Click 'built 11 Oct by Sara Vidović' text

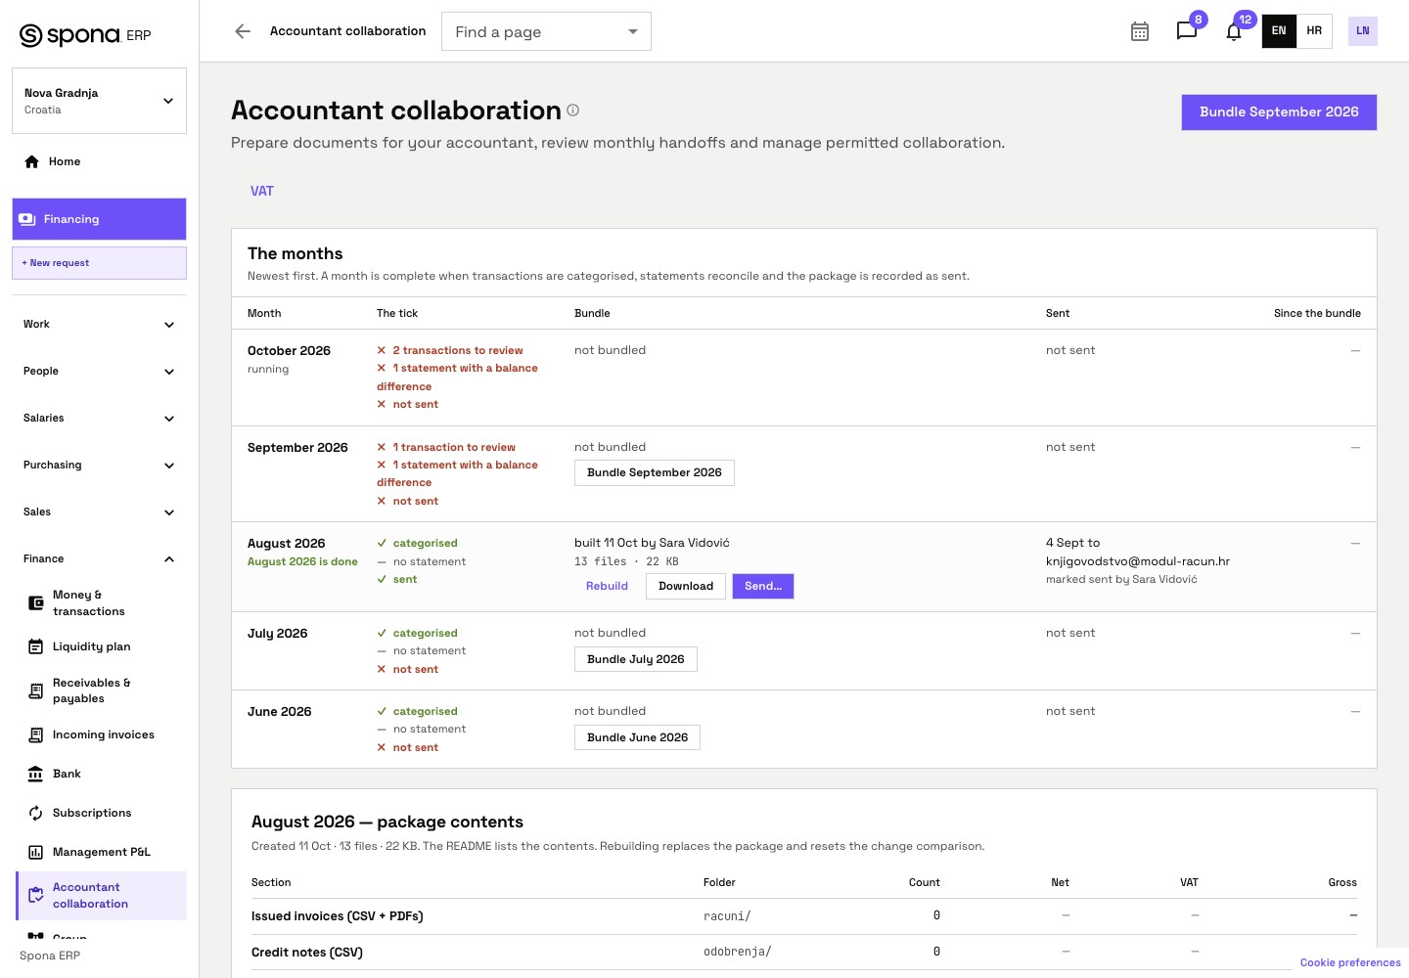pos(652,543)
